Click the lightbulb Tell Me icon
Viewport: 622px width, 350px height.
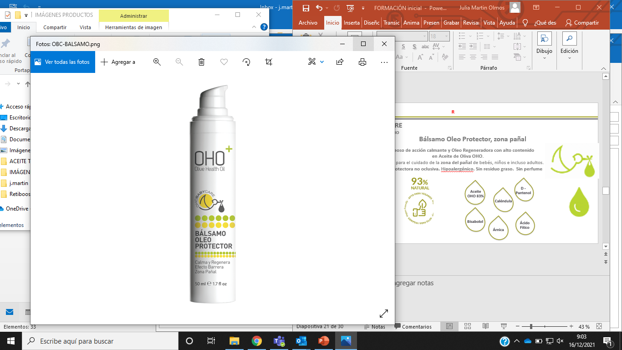point(525,23)
